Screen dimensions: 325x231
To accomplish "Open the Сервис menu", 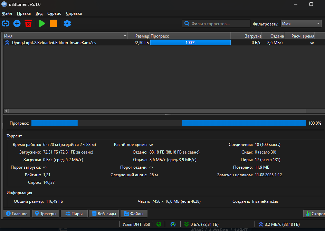I will point(54,13).
